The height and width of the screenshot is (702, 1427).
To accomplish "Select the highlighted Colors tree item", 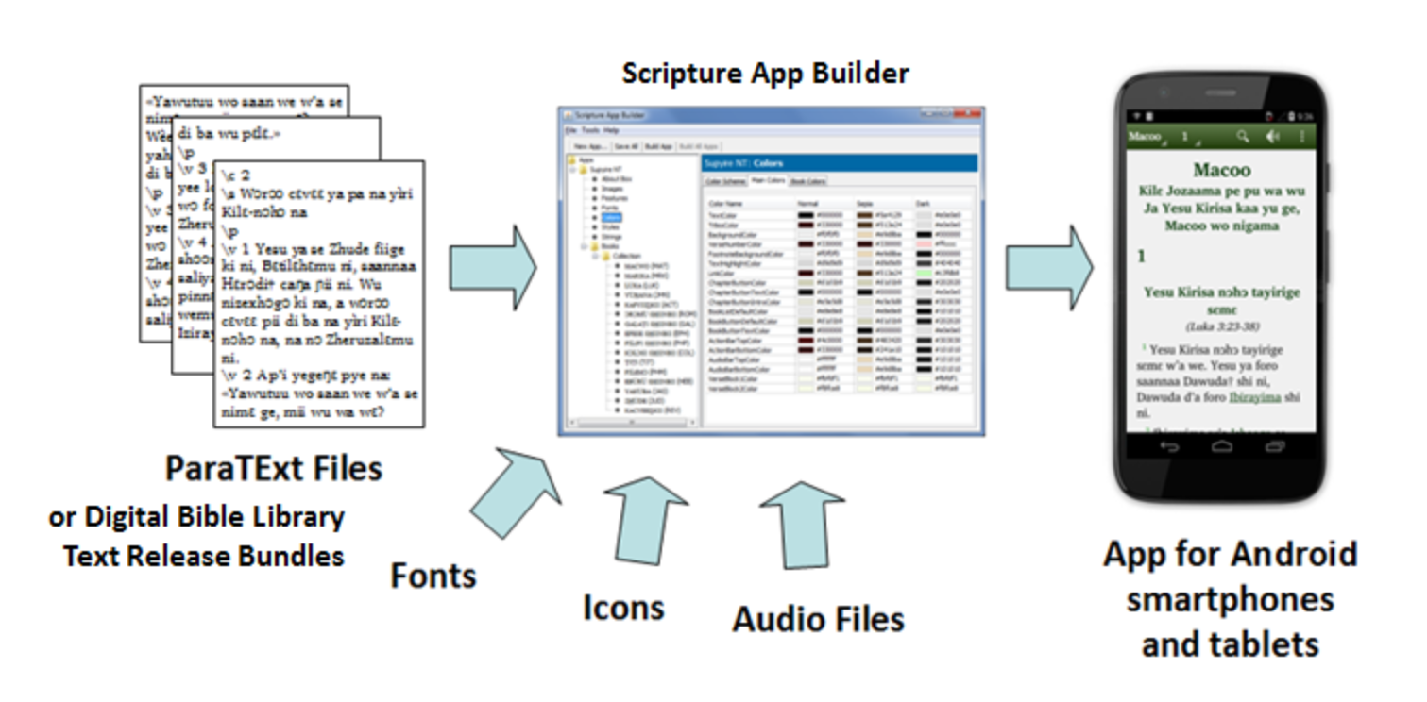I will [611, 217].
